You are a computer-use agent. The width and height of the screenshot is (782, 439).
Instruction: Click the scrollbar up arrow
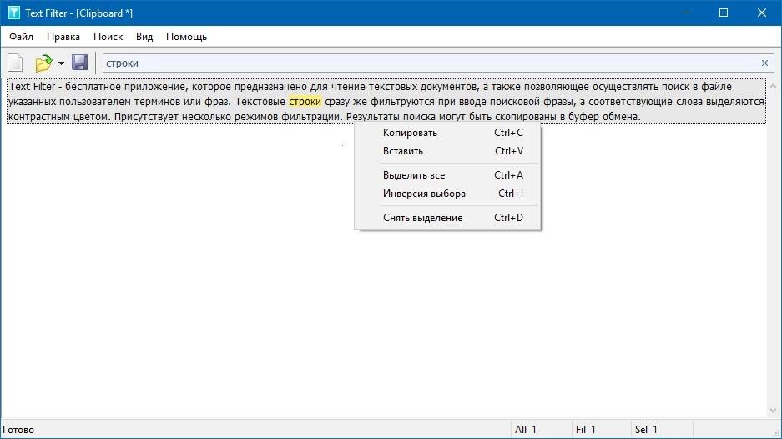773,86
